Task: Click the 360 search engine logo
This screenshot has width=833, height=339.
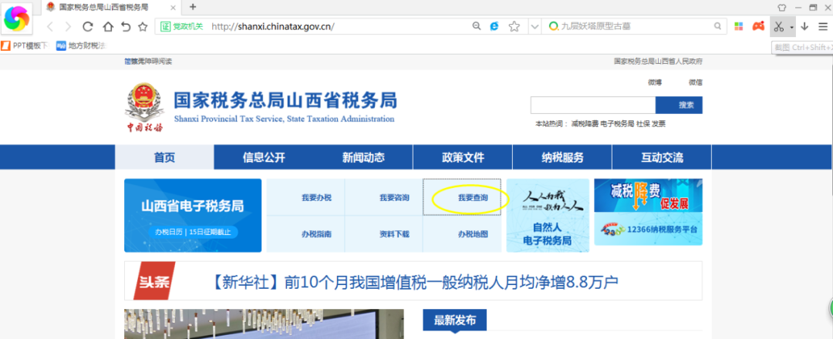Action: click(554, 26)
